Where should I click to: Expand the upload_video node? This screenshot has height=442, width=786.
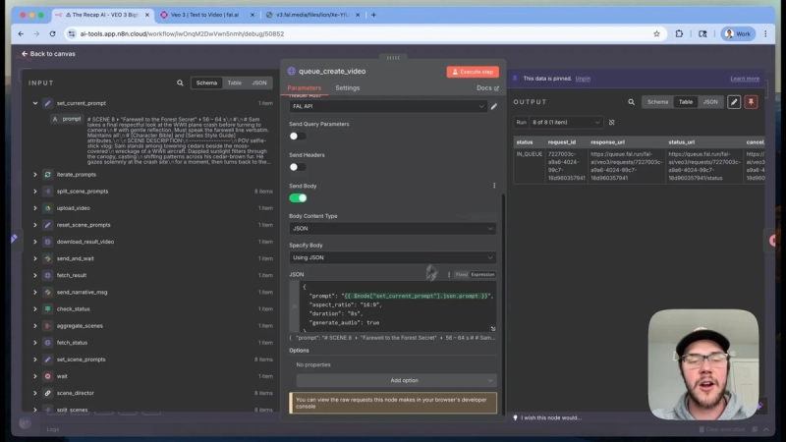pos(35,208)
